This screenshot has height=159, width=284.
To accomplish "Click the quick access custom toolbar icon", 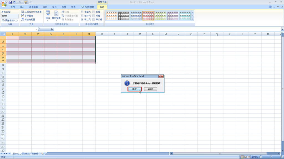I will (26, 2).
